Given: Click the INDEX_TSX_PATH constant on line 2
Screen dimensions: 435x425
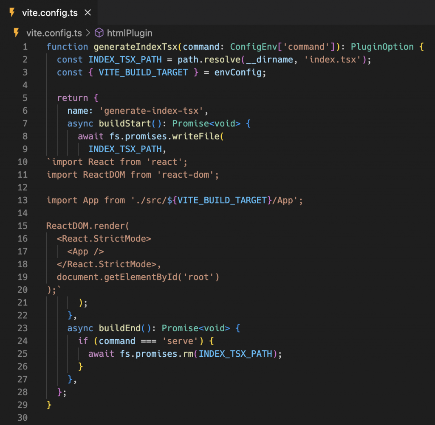Looking at the screenshot, I should 125,59.
